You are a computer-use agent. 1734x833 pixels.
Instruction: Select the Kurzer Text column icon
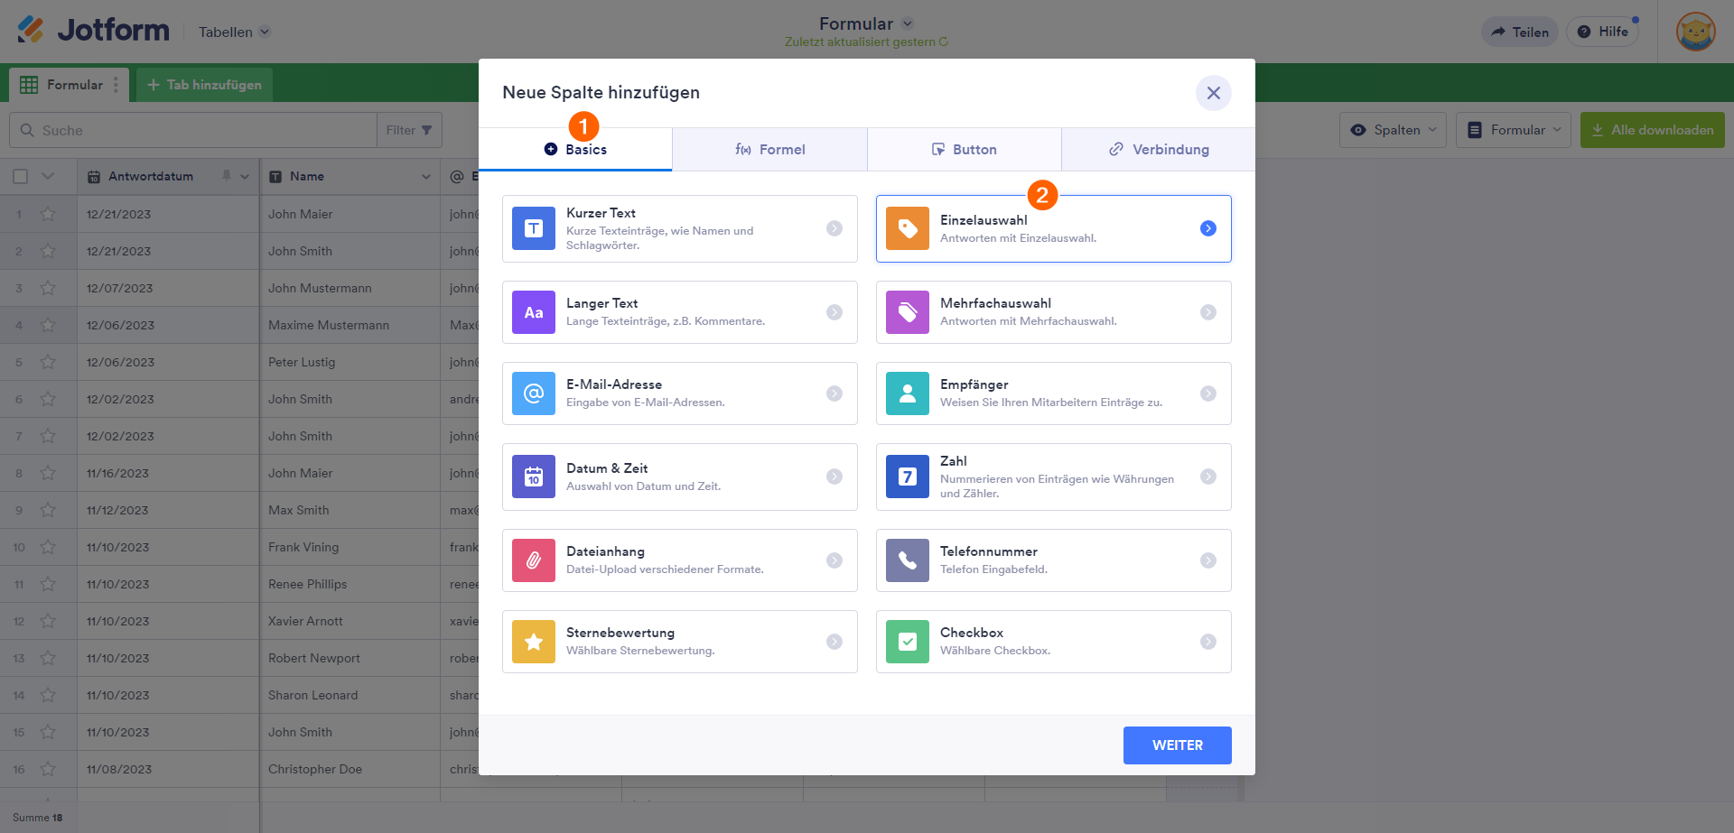[533, 228]
